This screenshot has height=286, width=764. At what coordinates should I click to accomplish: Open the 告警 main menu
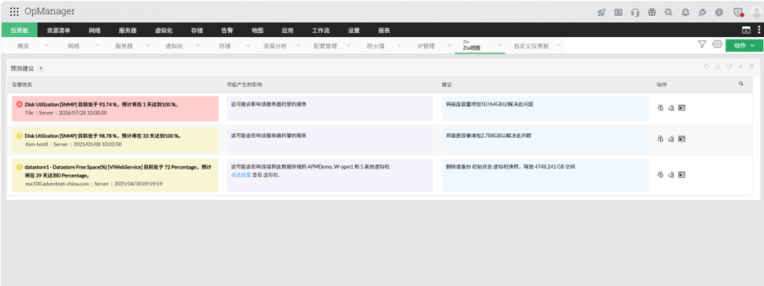(x=227, y=30)
